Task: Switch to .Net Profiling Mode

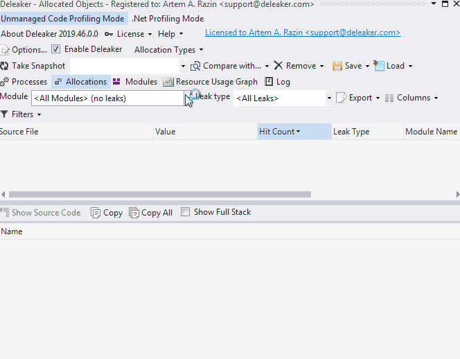Action: click(168, 19)
